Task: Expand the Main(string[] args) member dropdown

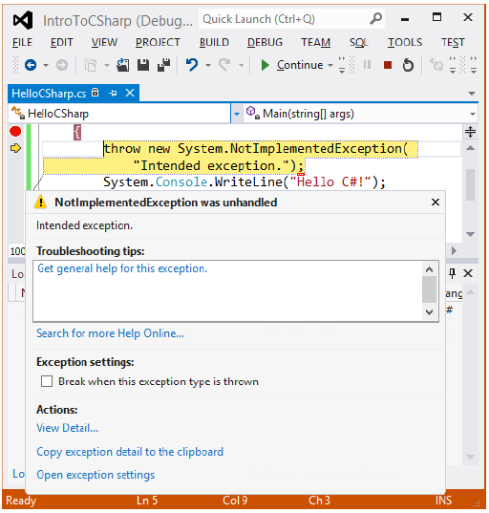Action: click(473, 114)
